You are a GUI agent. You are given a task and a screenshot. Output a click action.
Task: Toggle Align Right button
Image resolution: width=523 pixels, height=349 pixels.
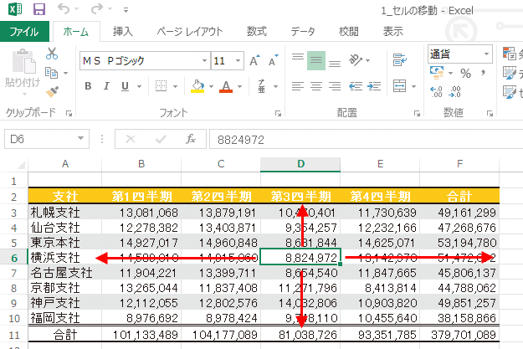coord(335,86)
